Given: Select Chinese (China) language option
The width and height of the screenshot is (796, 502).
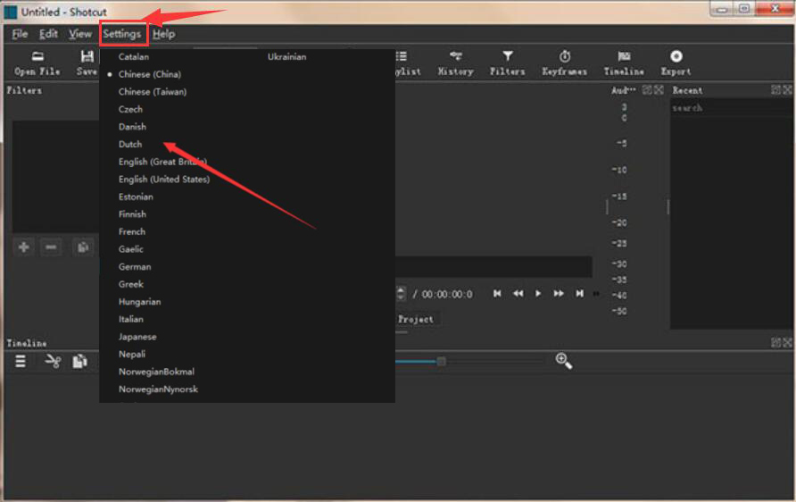Looking at the screenshot, I should (150, 74).
